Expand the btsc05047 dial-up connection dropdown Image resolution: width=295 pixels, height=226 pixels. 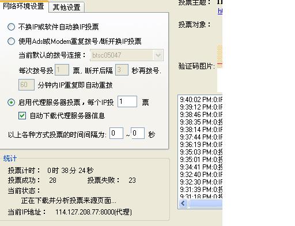pyautogui.click(x=158, y=55)
